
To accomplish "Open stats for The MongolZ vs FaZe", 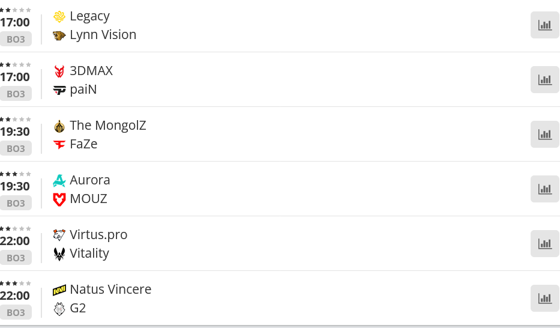I will [545, 135].
